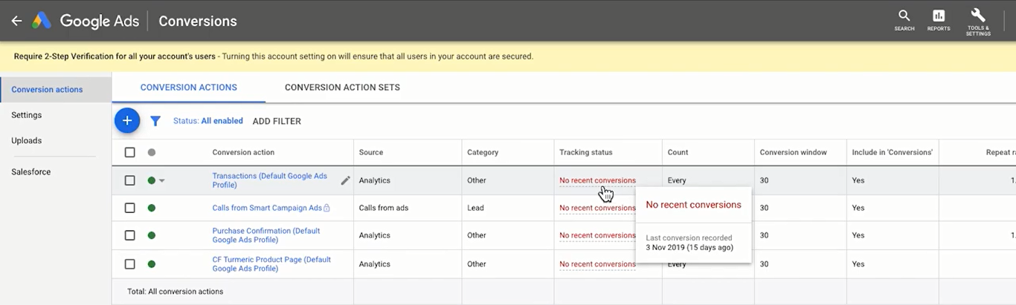Open the filter funnel icon
1016x305 pixels.
click(x=155, y=121)
